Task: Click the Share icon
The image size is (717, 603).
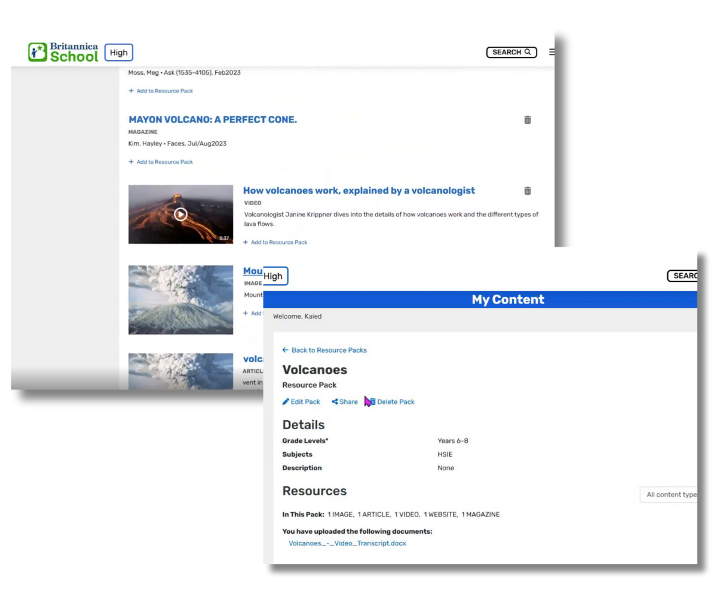Action: coord(335,402)
